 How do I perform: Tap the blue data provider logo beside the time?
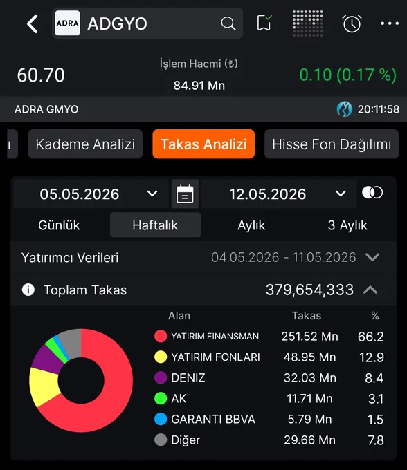[345, 109]
